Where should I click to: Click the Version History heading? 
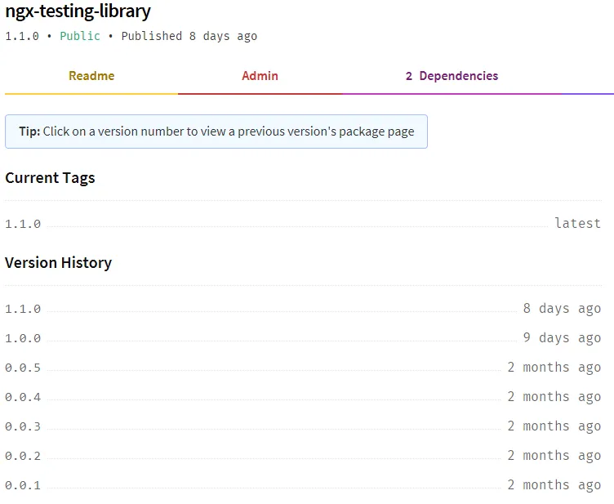coord(58,262)
